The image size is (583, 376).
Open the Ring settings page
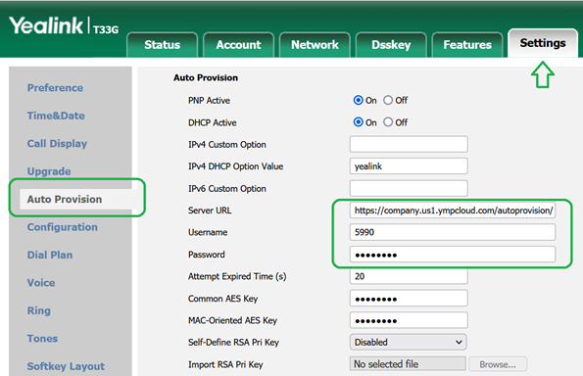pyautogui.click(x=38, y=310)
